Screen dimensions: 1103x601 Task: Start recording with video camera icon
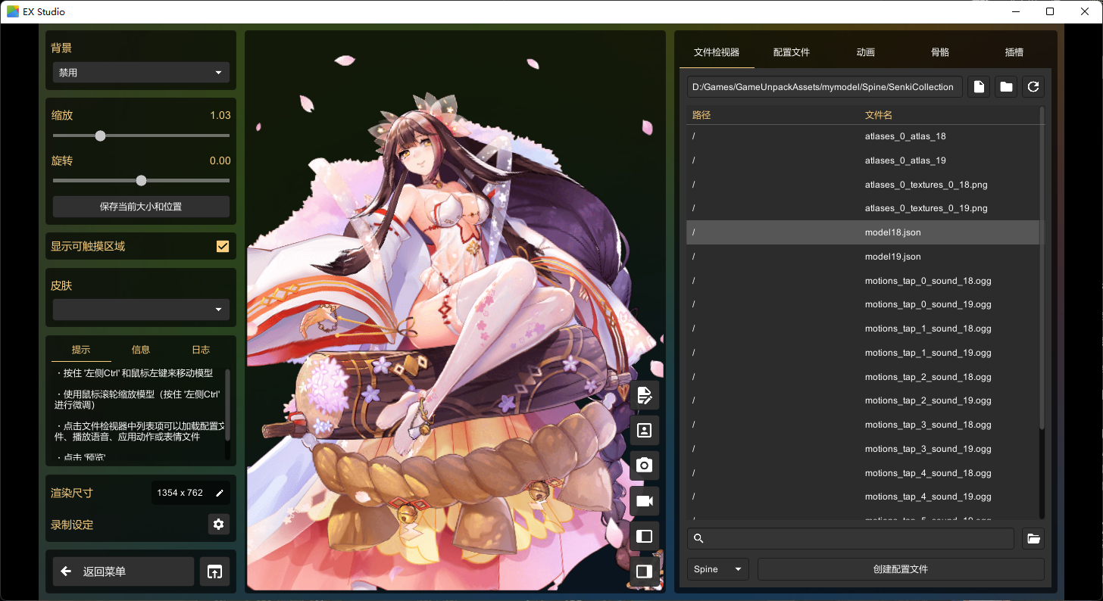[645, 501]
